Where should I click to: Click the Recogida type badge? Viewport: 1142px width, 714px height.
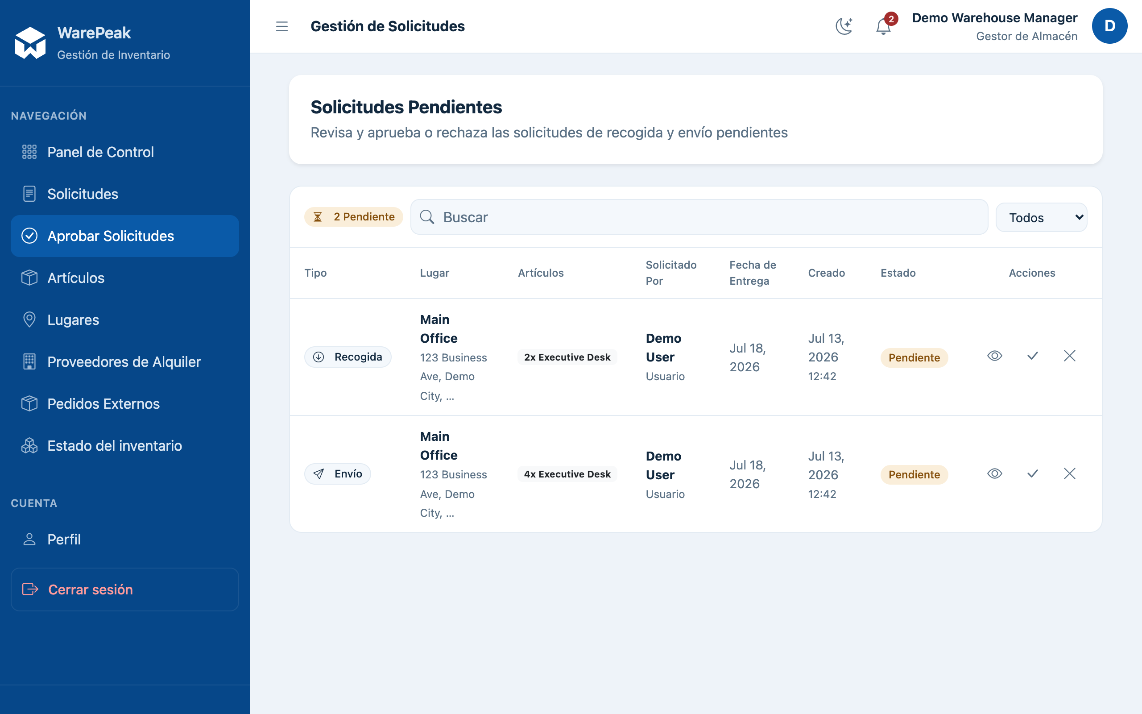click(348, 357)
